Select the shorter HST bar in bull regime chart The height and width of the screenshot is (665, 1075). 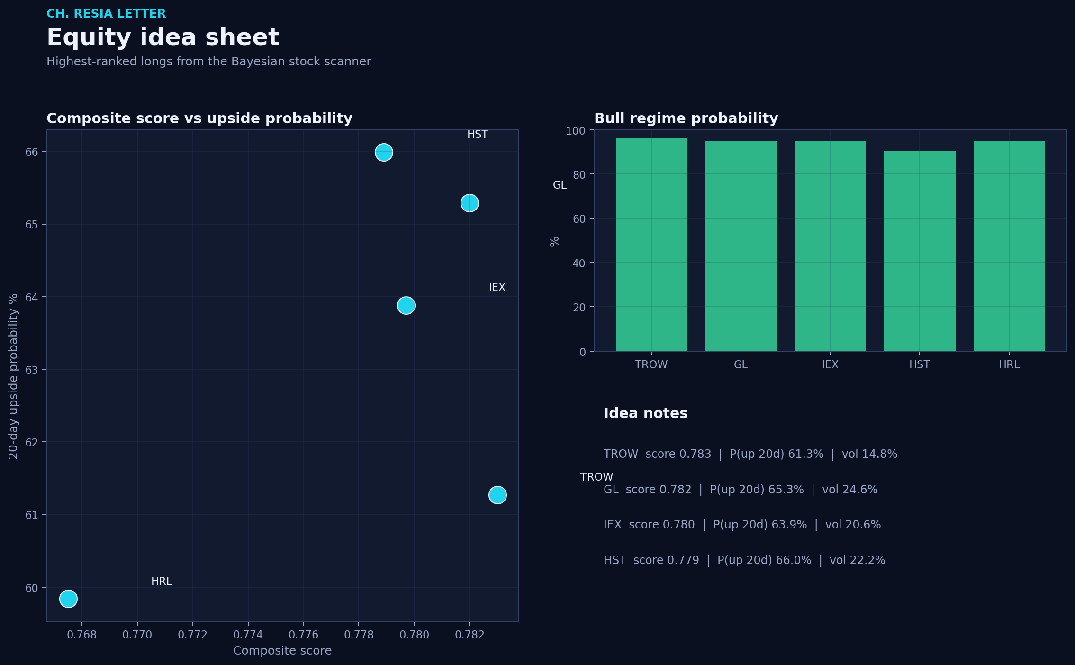click(x=920, y=251)
